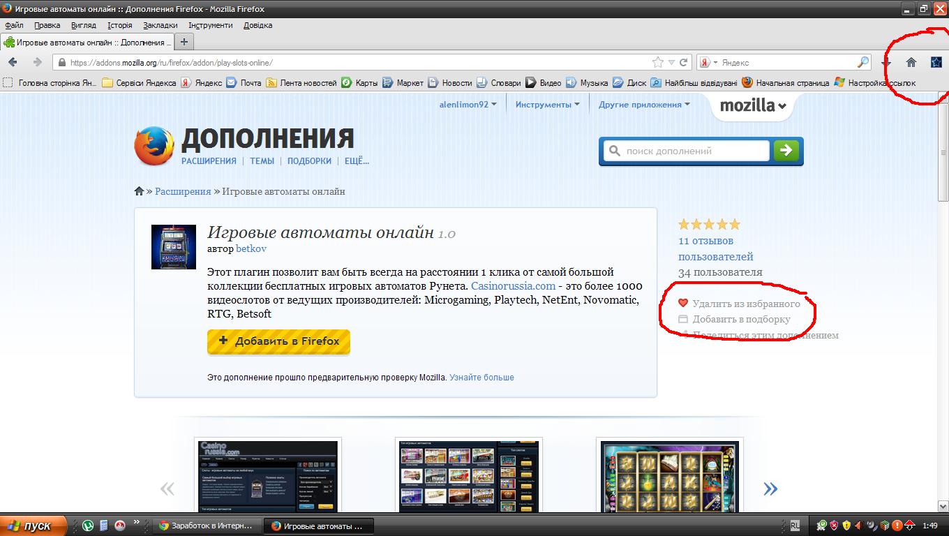Open the mozilla tab dropdown
949x536 pixels.
tap(753, 106)
